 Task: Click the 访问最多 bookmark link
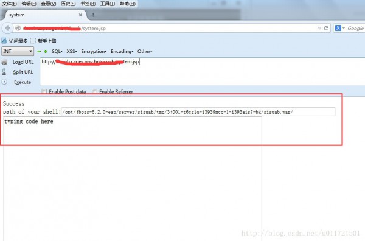pyautogui.click(x=15, y=41)
